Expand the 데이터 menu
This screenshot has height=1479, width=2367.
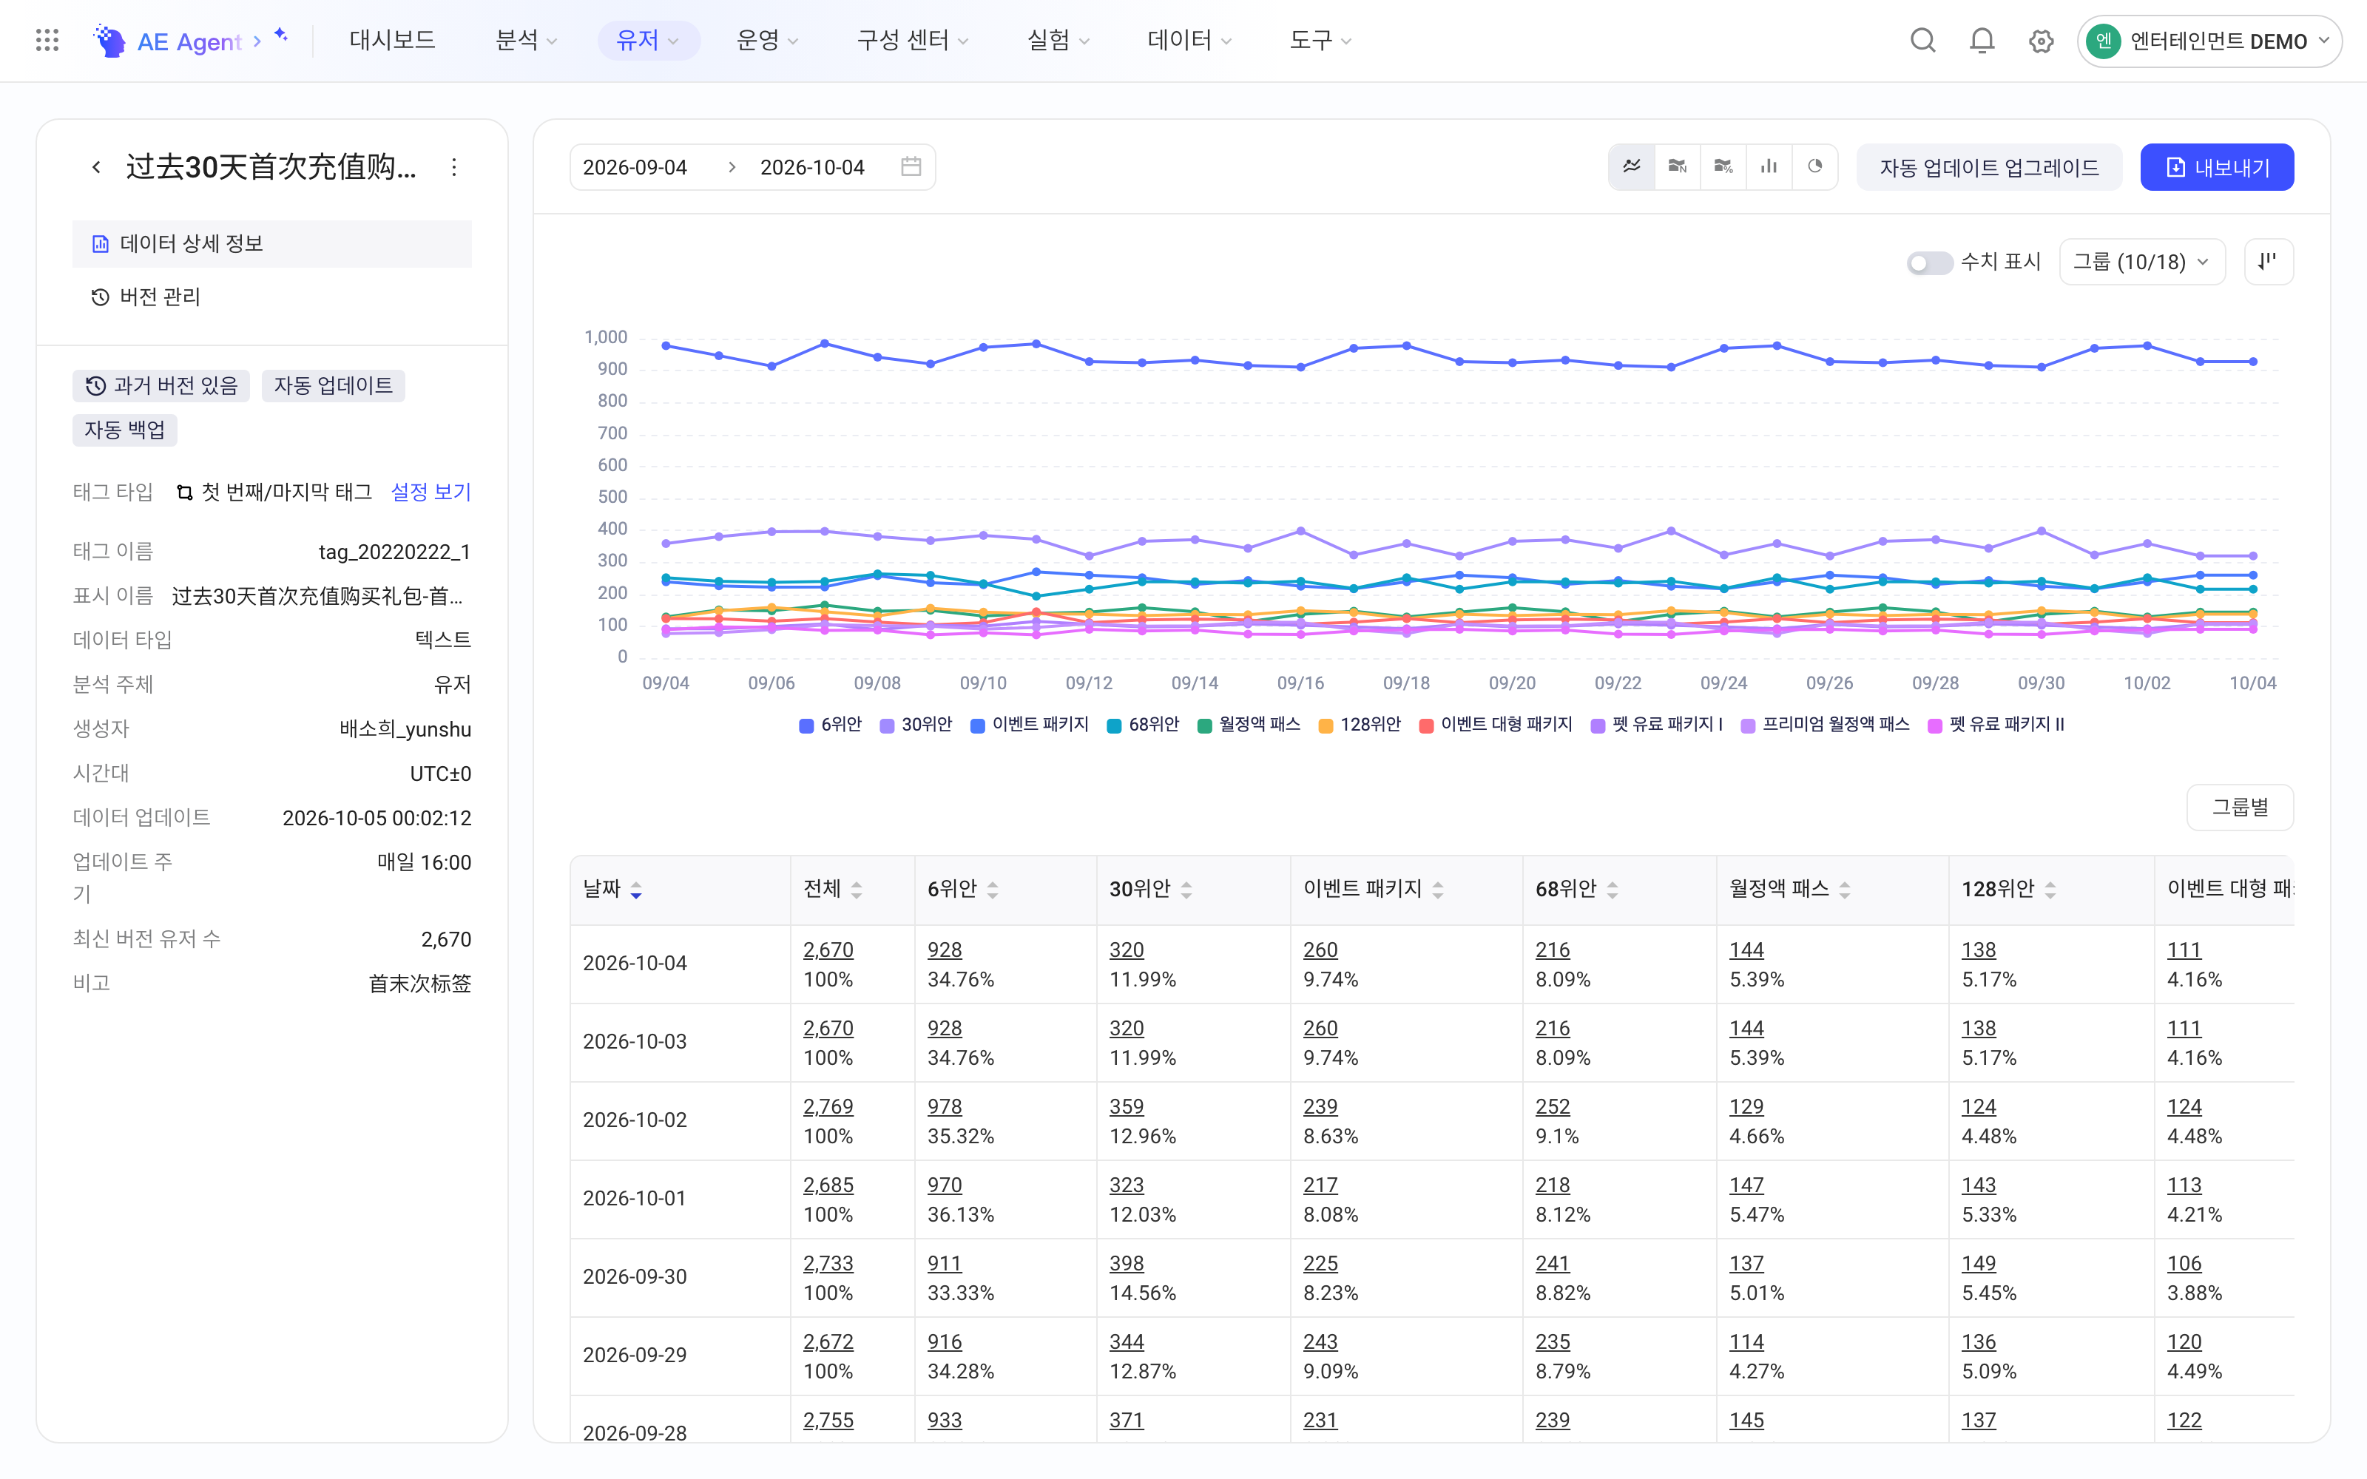point(1189,40)
